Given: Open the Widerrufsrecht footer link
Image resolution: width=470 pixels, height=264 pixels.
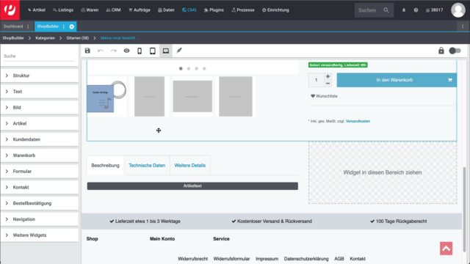Looking at the screenshot, I should tap(192, 259).
